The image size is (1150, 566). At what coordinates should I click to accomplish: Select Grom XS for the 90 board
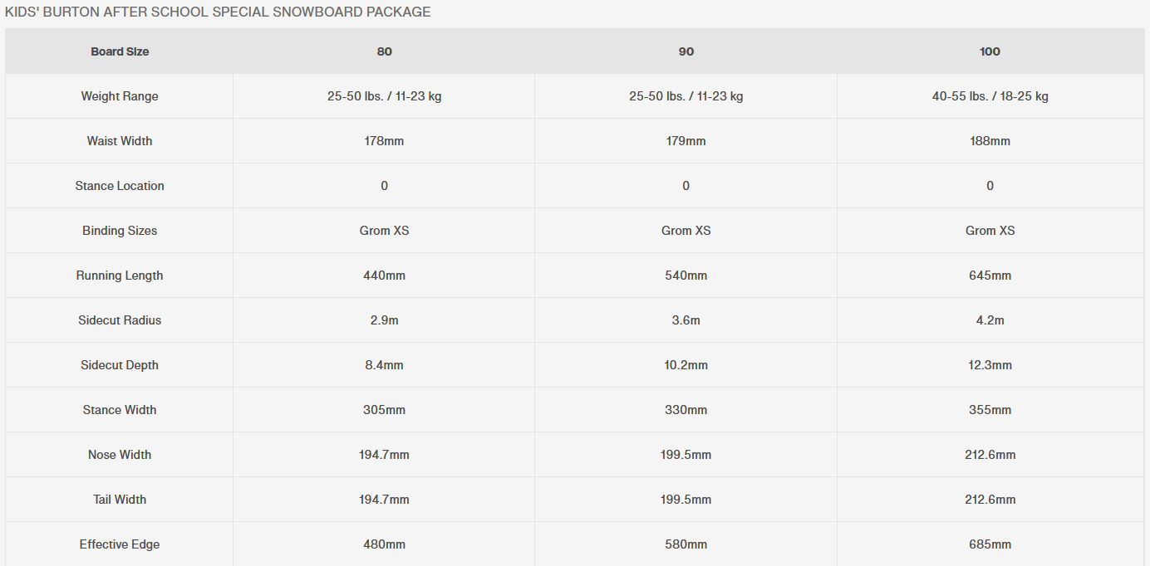tap(686, 231)
